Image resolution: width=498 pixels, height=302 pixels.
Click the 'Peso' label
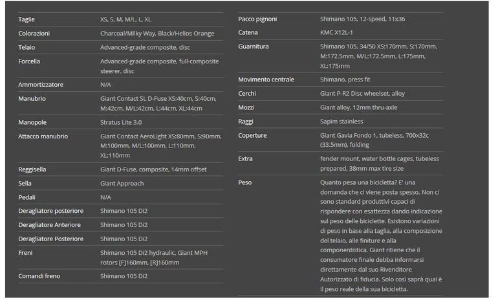click(x=245, y=182)
